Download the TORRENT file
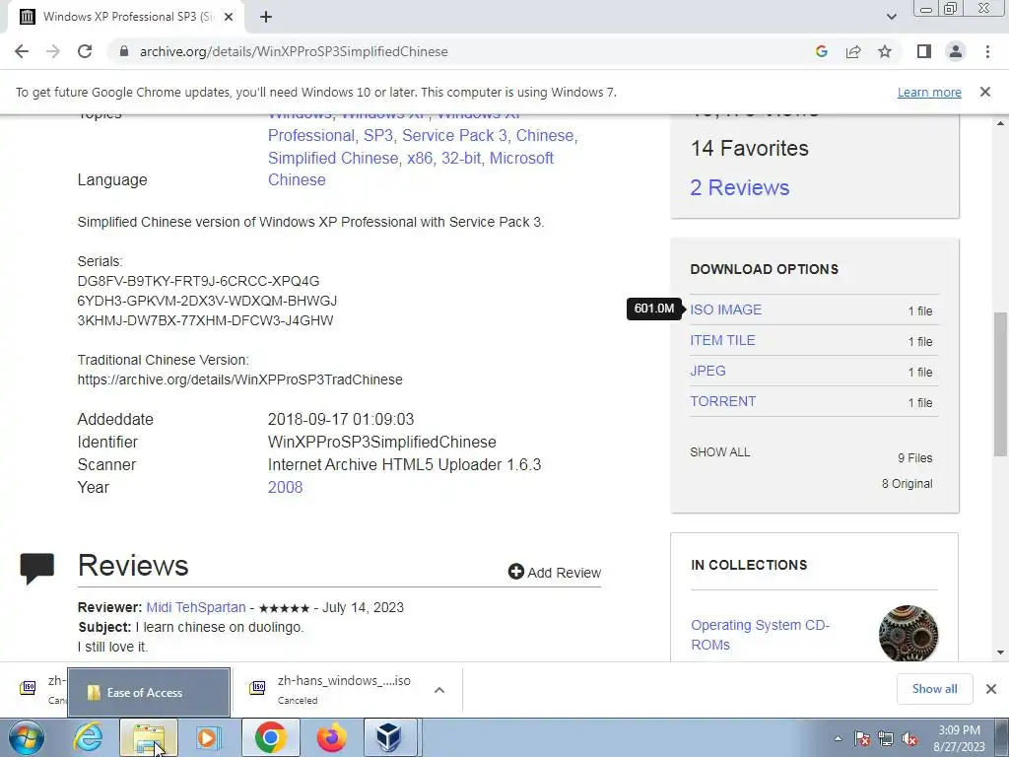1009x757 pixels. pyautogui.click(x=722, y=401)
